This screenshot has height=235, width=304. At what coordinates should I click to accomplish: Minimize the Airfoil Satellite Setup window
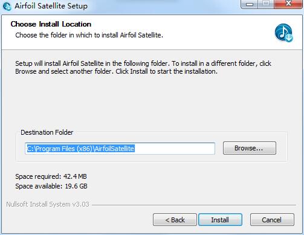tap(250, 4)
